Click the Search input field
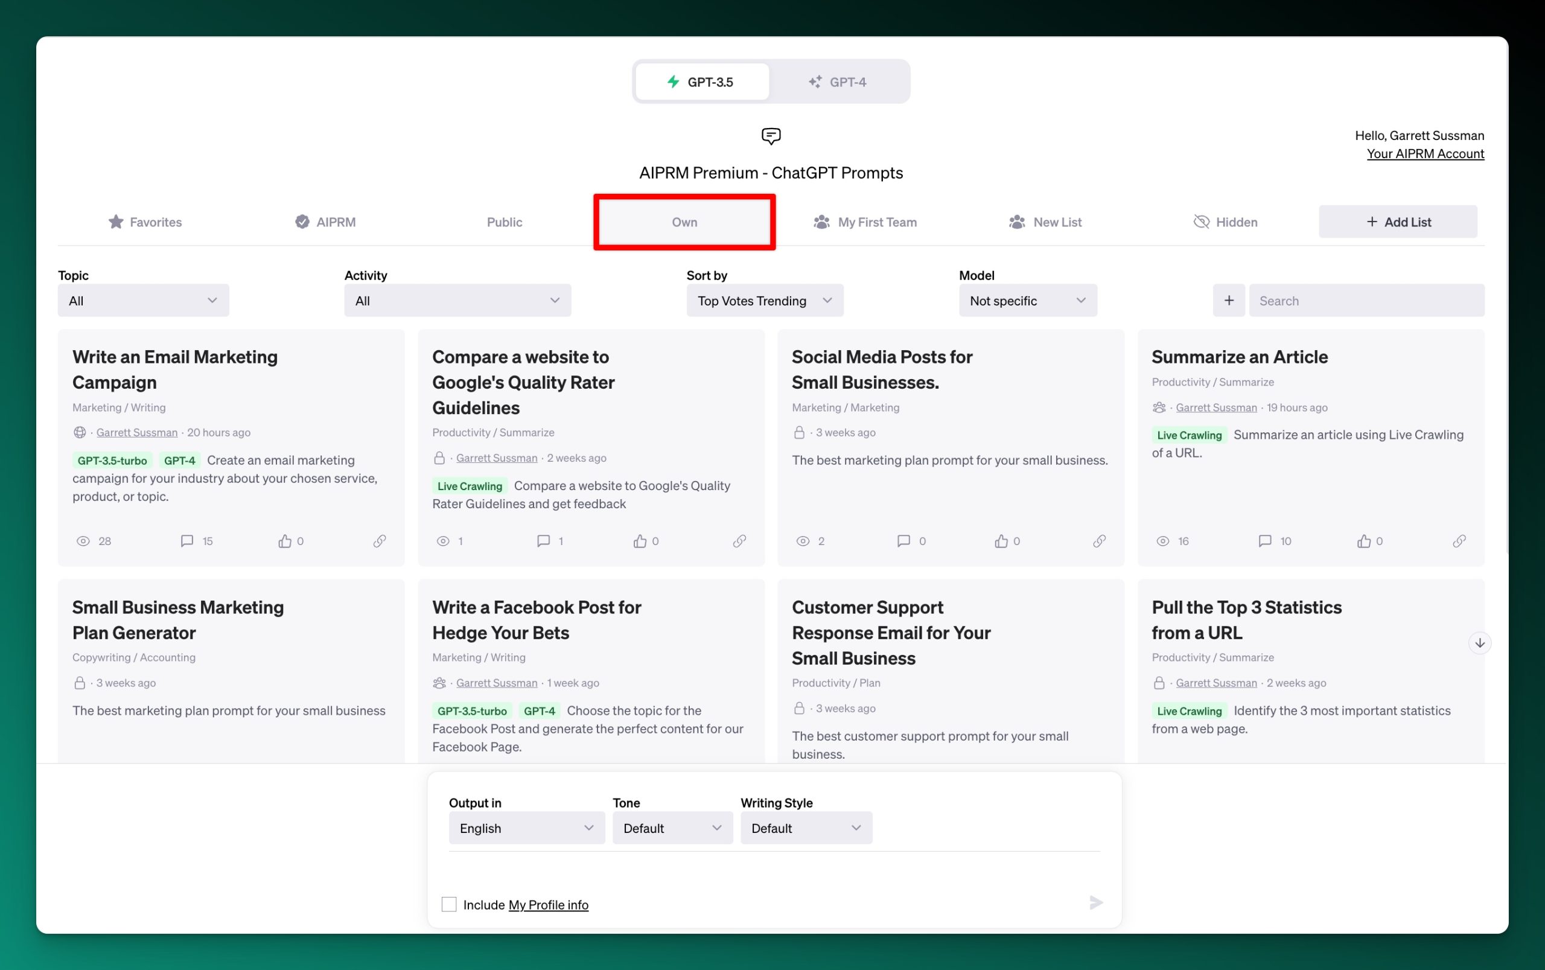The image size is (1545, 970). pos(1367,300)
